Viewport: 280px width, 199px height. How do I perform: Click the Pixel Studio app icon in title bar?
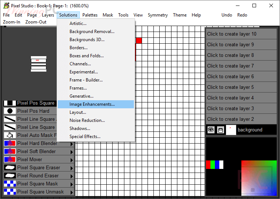click(x=6, y=6)
